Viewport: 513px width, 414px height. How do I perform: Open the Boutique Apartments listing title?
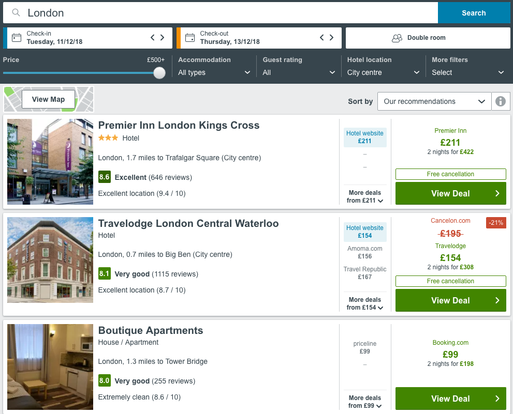[x=151, y=330]
